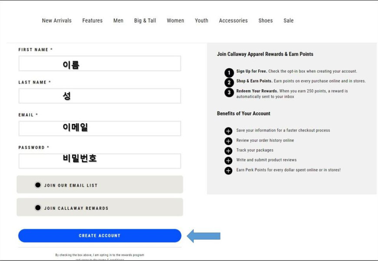Click the FIRST NAME field label
378x261 pixels.
pos(36,50)
